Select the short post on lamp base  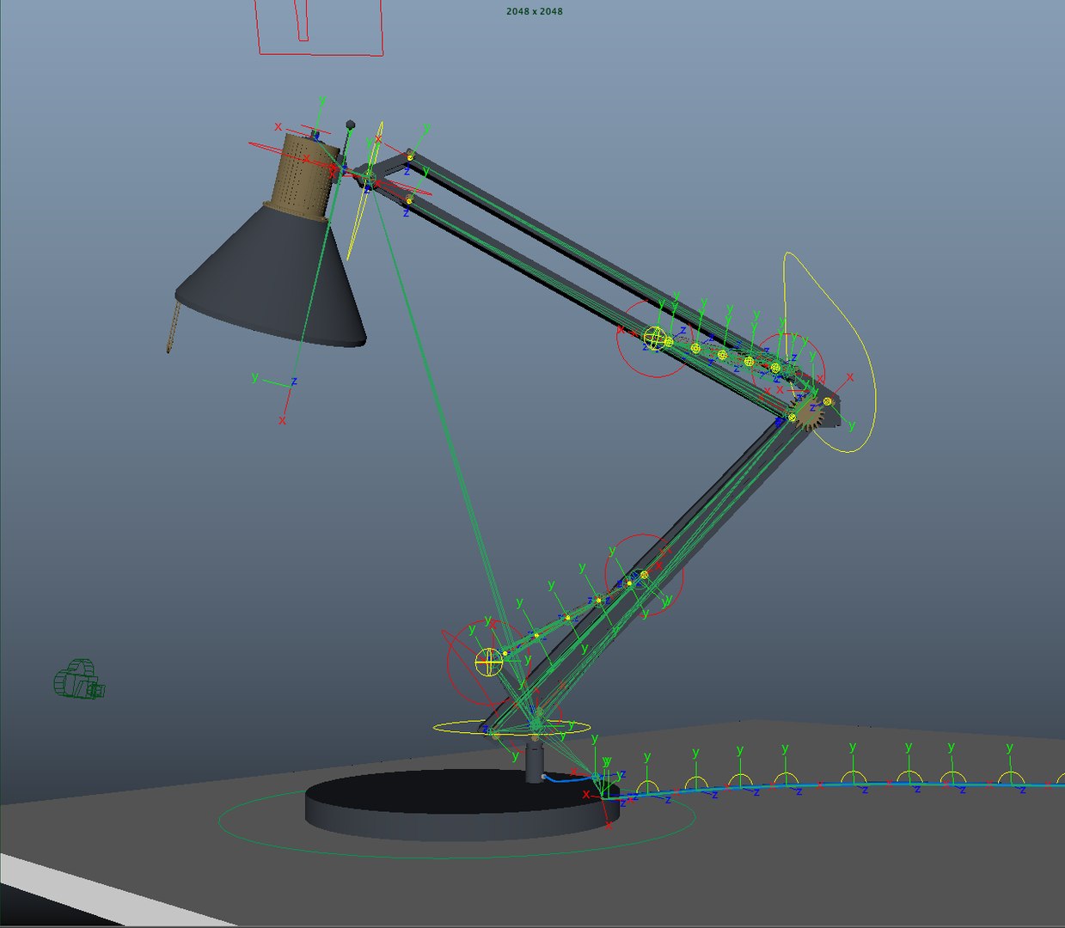point(535,761)
